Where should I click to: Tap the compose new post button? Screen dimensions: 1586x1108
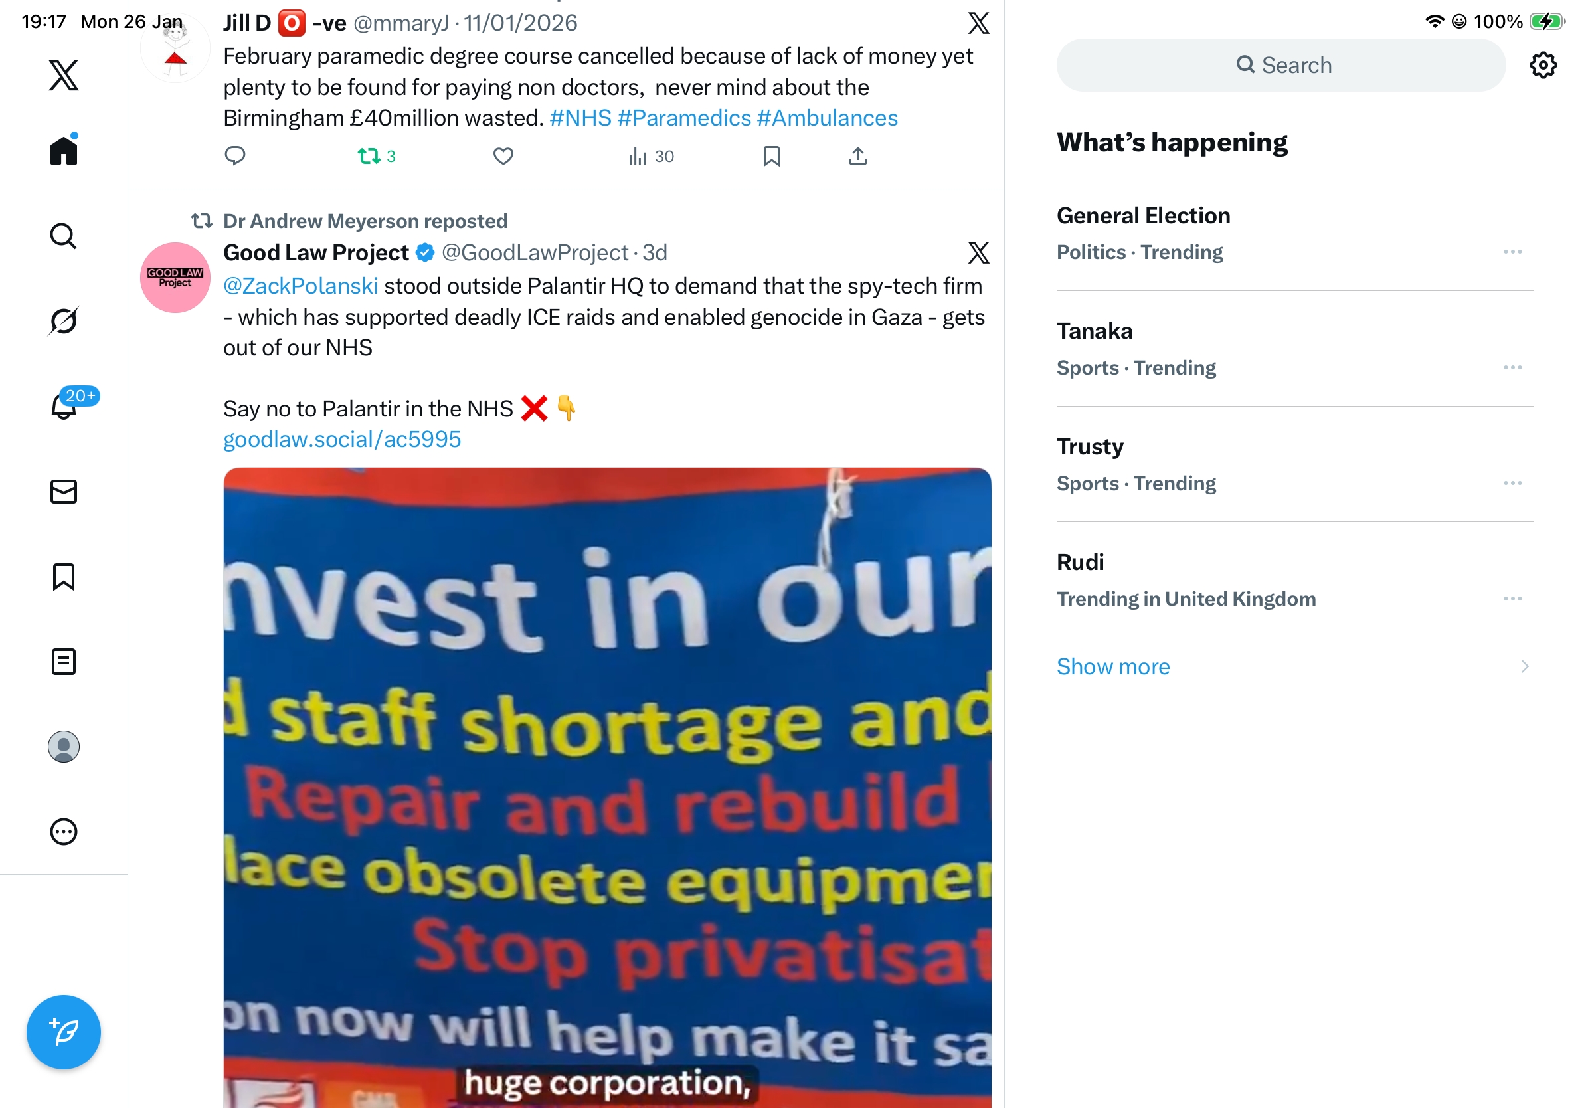(x=64, y=1032)
